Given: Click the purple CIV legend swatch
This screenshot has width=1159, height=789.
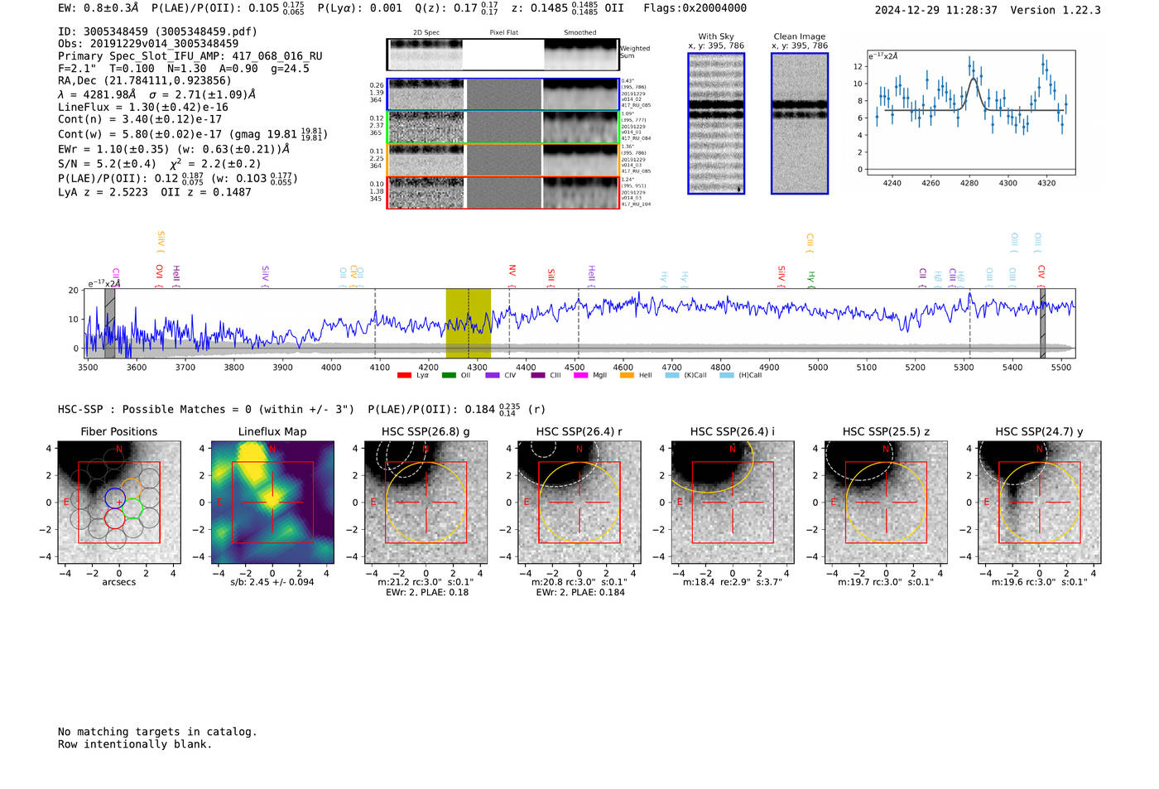Looking at the screenshot, I should point(493,376).
